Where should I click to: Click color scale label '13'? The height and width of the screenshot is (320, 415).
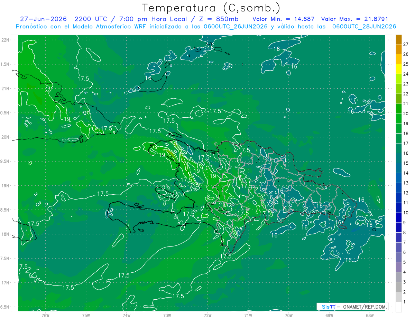click(x=406, y=183)
